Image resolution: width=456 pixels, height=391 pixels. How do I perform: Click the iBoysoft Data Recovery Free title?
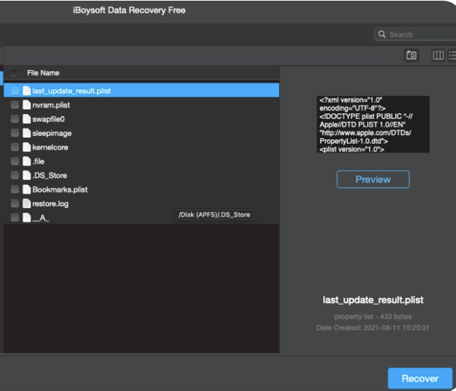[129, 10]
